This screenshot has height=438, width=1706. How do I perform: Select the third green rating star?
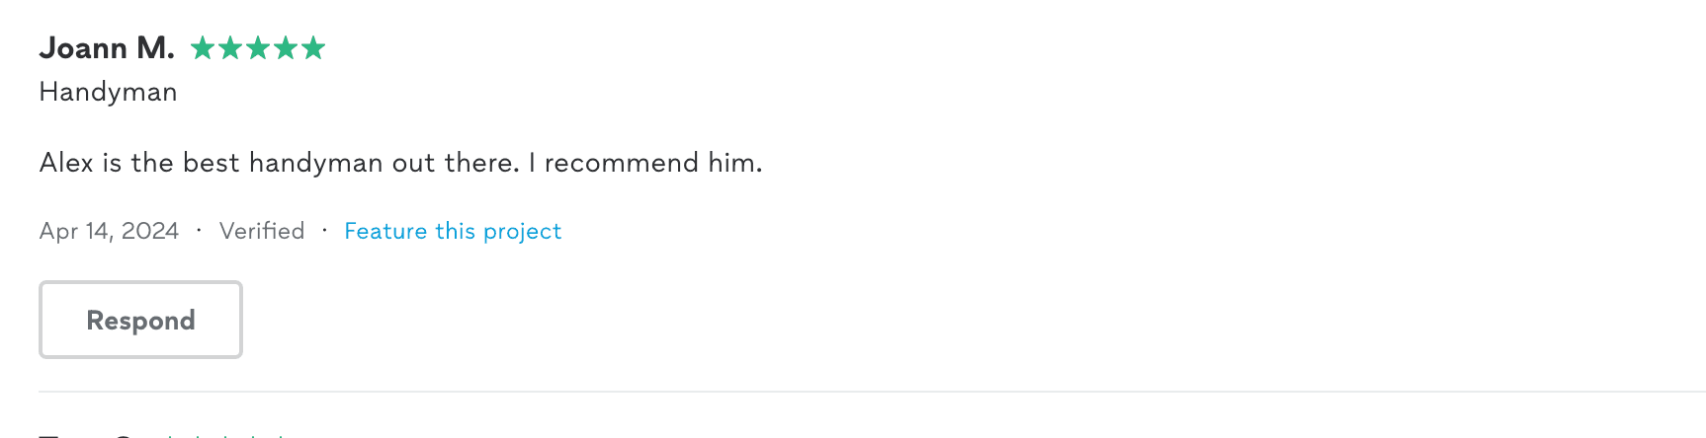pyautogui.click(x=258, y=47)
